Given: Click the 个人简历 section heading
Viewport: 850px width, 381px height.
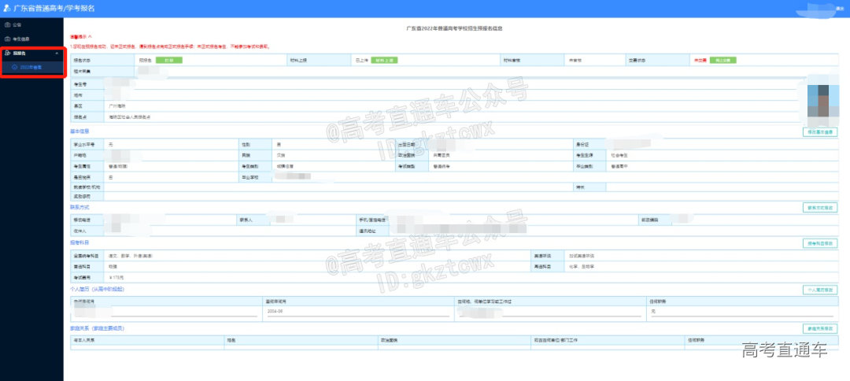Looking at the screenshot, I should tap(97, 290).
